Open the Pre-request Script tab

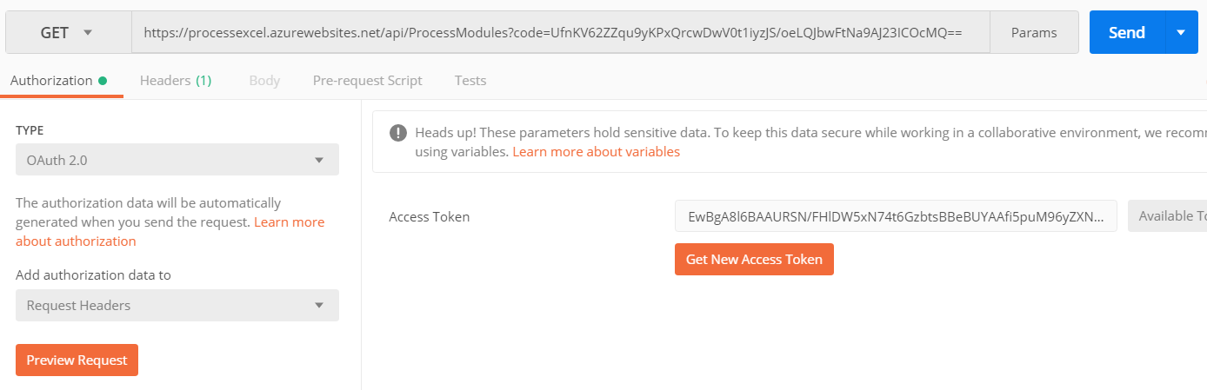tap(367, 80)
